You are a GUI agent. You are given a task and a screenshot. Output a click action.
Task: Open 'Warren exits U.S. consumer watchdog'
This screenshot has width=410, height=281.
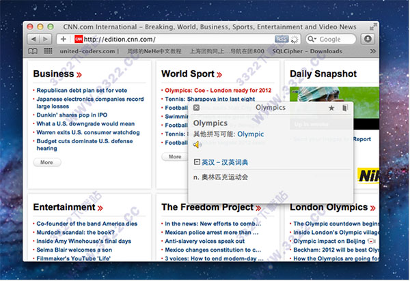click(88, 132)
